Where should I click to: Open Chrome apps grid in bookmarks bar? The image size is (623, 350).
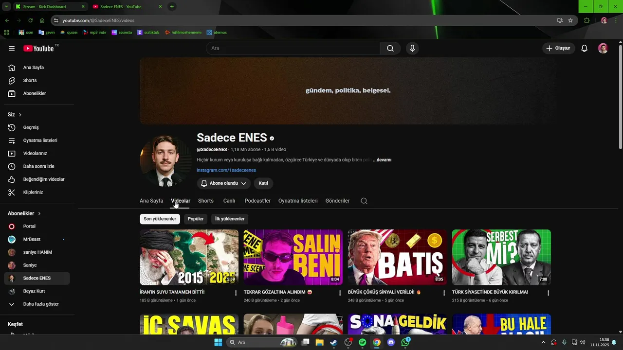point(6,33)
